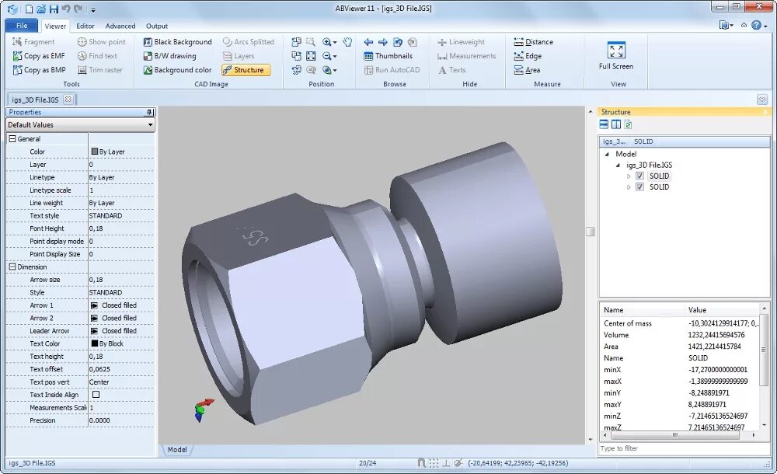Click the globe zoom icon in Position group
Viewport: 777px width, 474px height.
(326, 70)
